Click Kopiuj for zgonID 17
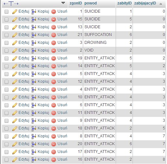 coord(43,152)
